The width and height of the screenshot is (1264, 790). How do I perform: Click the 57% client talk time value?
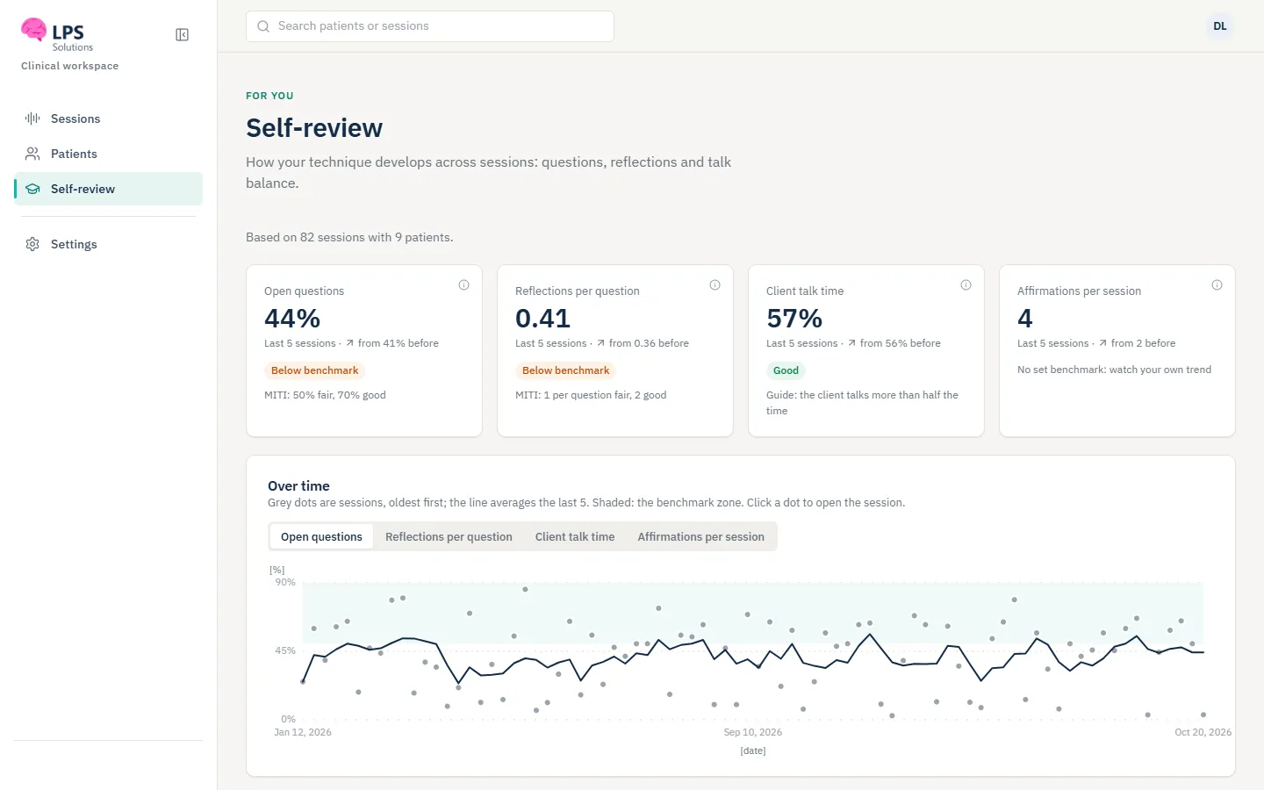click(794, 318)
